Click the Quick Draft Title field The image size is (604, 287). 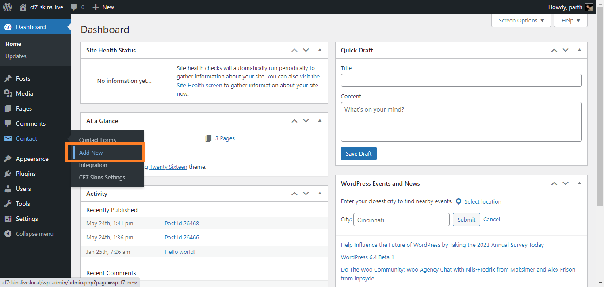point(461,80)
